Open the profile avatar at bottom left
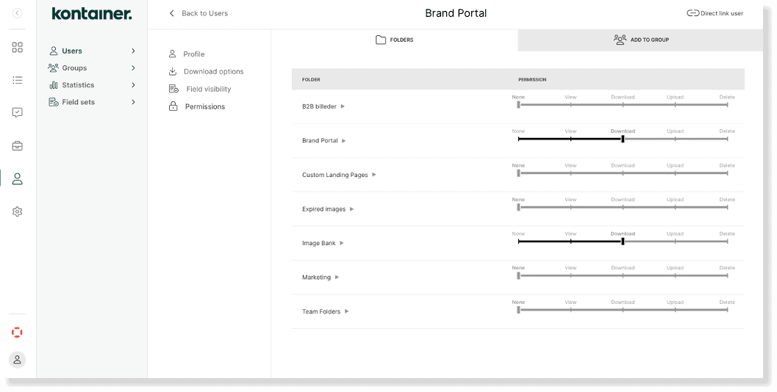This screenshot has width=777, height=392. point(17,360)
